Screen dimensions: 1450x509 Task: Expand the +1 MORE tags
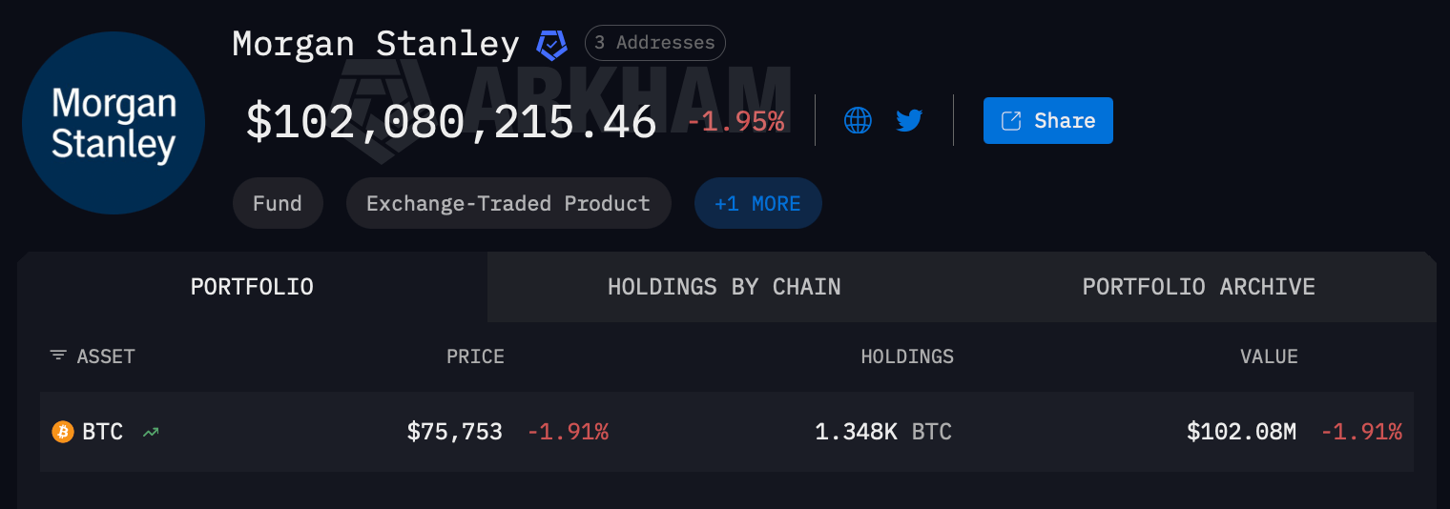757,203
